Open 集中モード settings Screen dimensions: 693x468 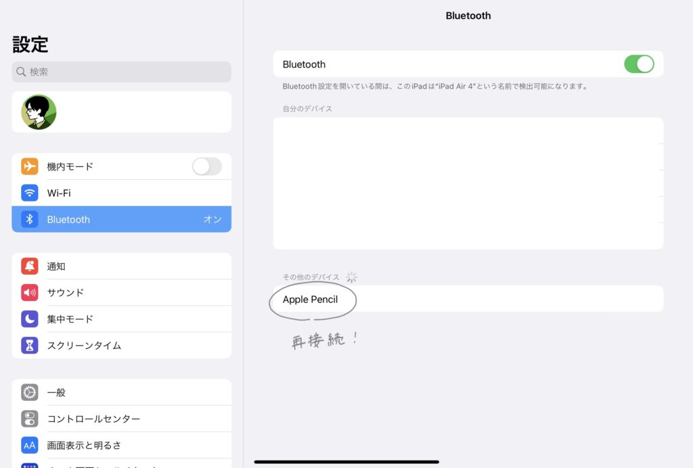[122, 319]
